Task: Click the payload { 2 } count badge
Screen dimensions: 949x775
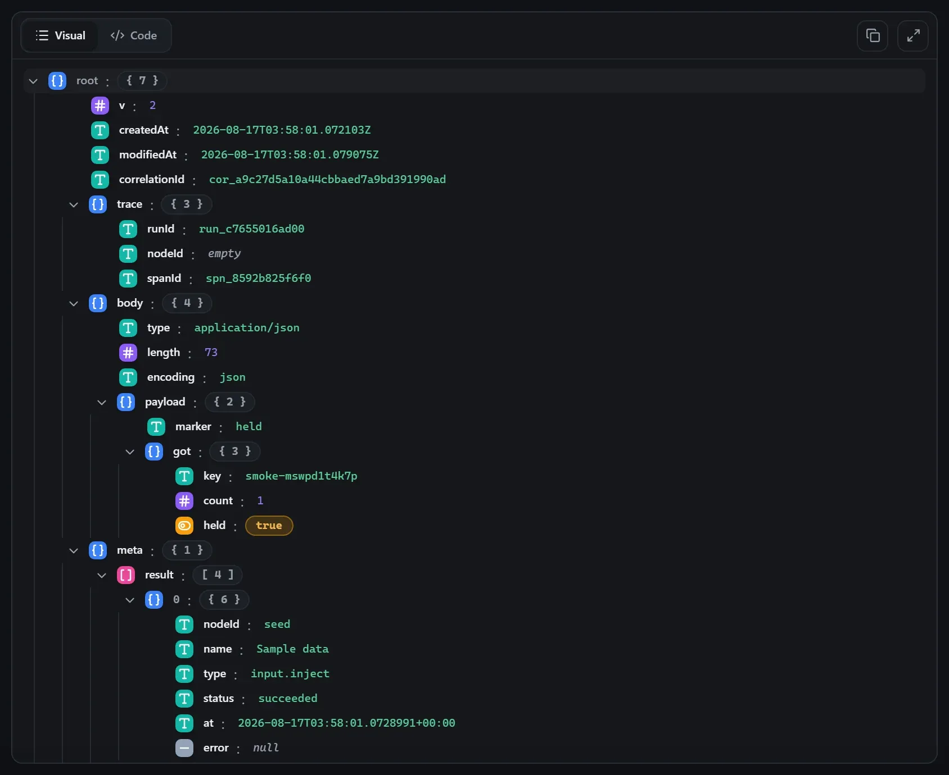Action: (x=230, y=402)
